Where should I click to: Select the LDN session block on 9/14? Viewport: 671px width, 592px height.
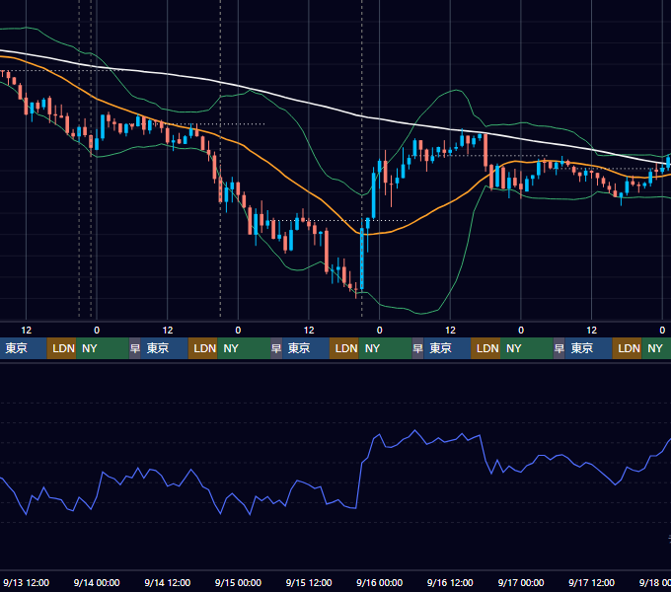coord(203,348)
